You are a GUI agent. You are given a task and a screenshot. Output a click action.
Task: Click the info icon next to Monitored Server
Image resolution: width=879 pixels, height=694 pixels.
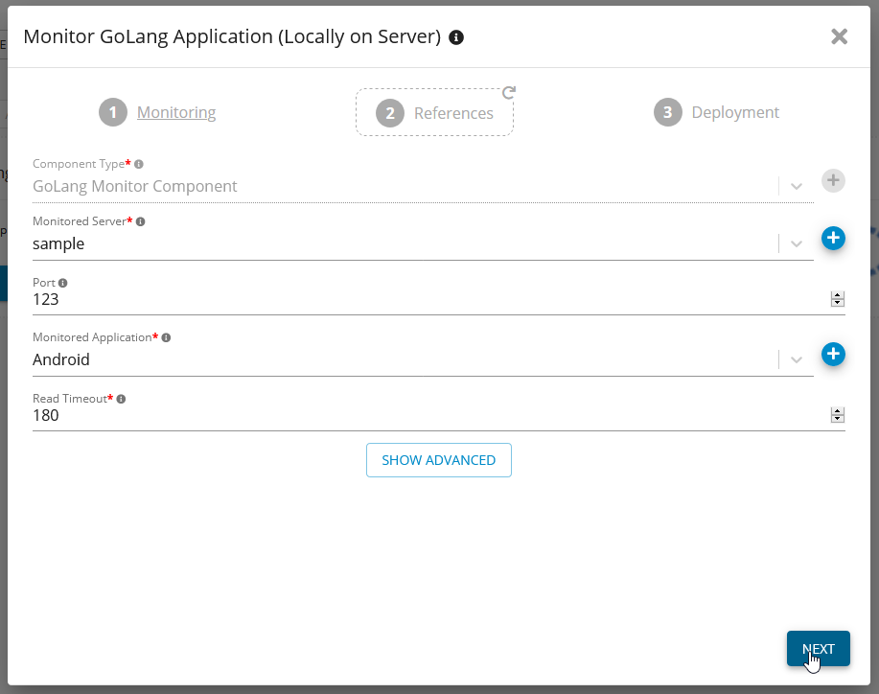point(141,221)
